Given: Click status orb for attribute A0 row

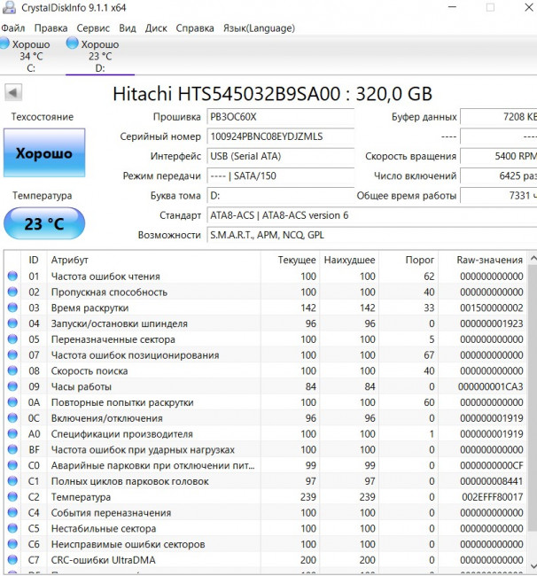Looking at the screenshot, I should [12, 433].
